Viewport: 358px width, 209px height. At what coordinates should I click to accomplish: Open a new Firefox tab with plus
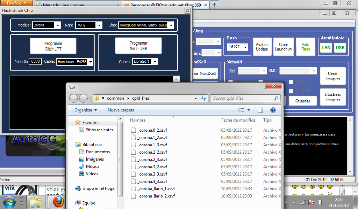(214, 5)
